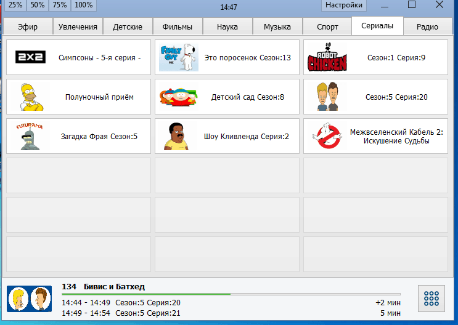Screen dimensions: 458x325
Task: Select 'Детский сад Сезон:8' channel text
Action: [x=248, y=97]
